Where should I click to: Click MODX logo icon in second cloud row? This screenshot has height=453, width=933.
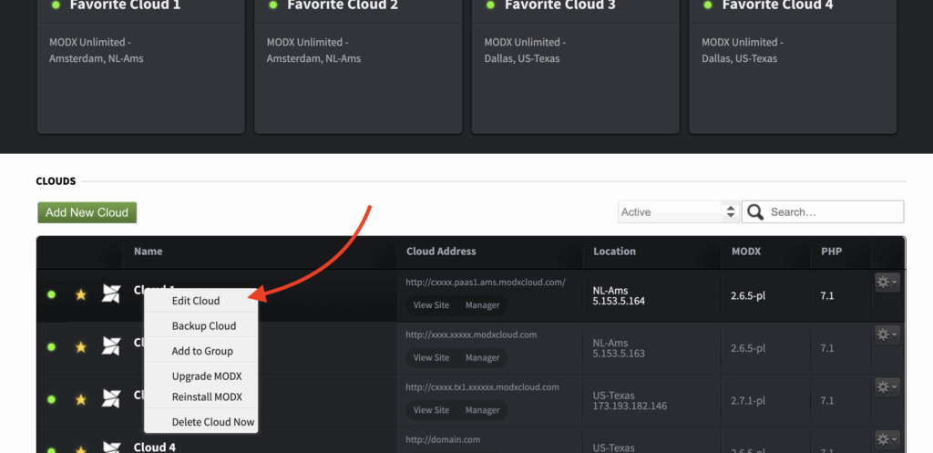coord(111,345)
